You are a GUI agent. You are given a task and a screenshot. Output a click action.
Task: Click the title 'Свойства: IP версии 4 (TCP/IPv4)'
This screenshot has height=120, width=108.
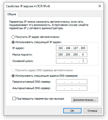28,6
